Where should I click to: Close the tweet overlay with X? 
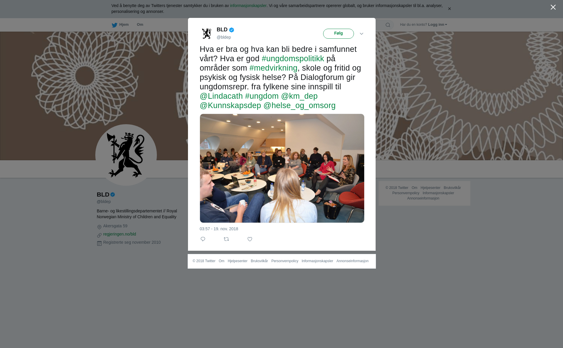point(553,7)
